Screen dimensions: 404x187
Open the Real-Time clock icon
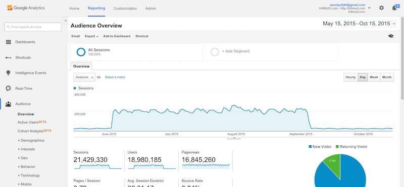pyautogui.click(x=8, y=88)
